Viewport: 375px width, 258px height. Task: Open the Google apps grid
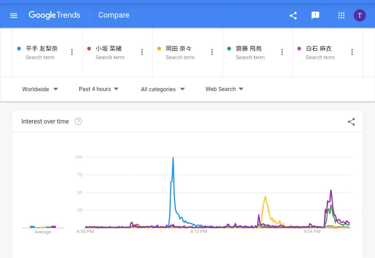tap(341, 15)
